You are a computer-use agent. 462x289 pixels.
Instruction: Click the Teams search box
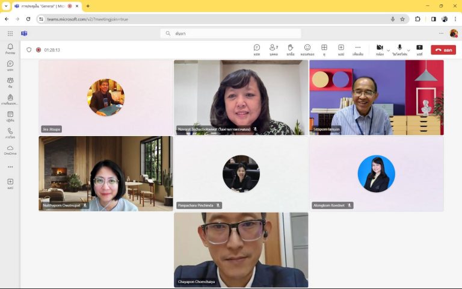pos(230,34)
